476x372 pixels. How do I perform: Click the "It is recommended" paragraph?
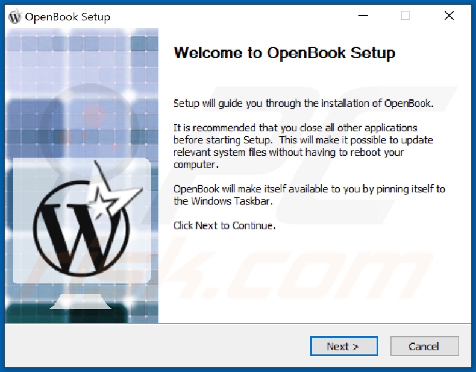[x=303, y=146]
